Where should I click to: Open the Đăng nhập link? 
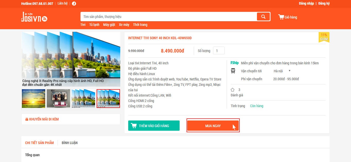pyautogui.click(x=306, y=4)
